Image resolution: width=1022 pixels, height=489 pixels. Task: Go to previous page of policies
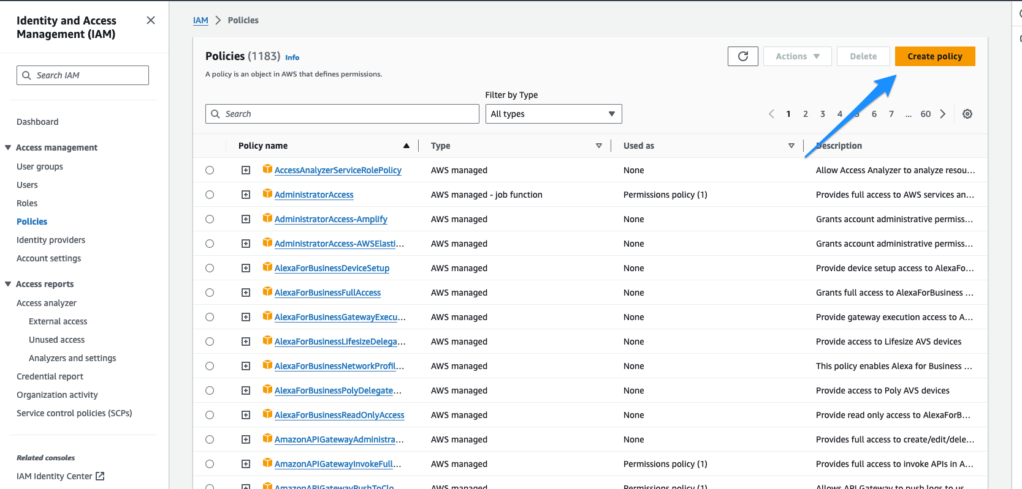click(x=771, y=114)
